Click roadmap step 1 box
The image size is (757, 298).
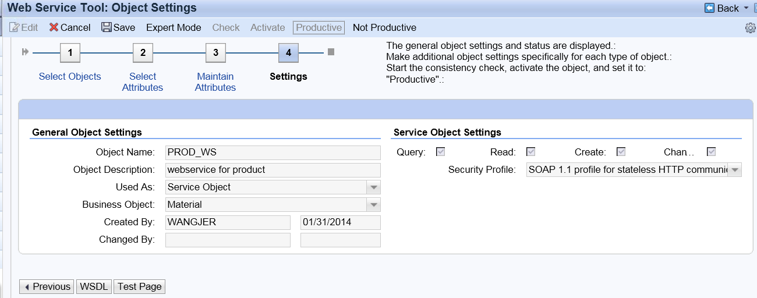pos(70,53)
